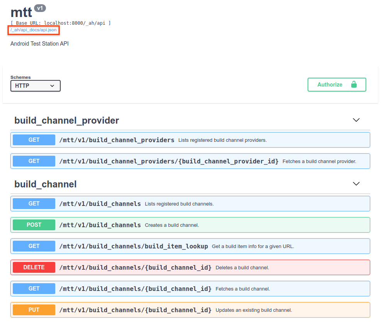Screen dimensions: 381x323
Task: Expand the PUT endpoint for updating an existing build channel
Action: point(190,309)
